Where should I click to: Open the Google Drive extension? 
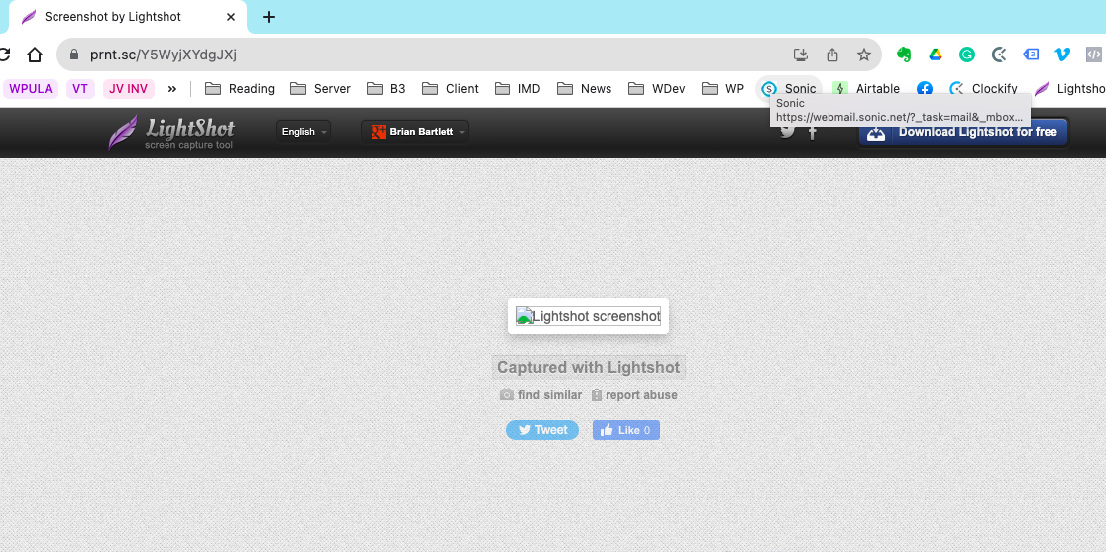[x=936, y=55]
